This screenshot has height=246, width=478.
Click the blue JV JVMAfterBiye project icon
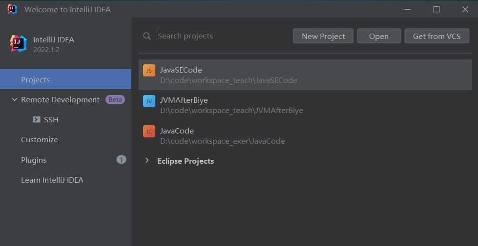[x=149, y=101]
